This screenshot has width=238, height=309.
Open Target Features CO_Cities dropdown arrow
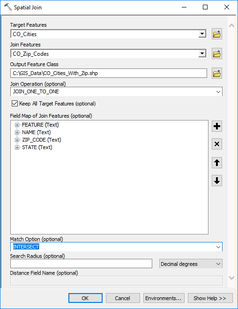click(202, 34)
